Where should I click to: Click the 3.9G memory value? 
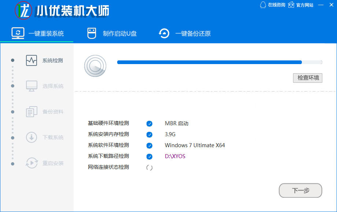pyautogui.click(x=170, y=134)
